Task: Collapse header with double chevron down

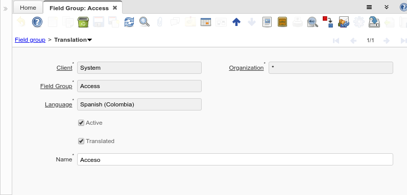Action: (x=387, y=7)
